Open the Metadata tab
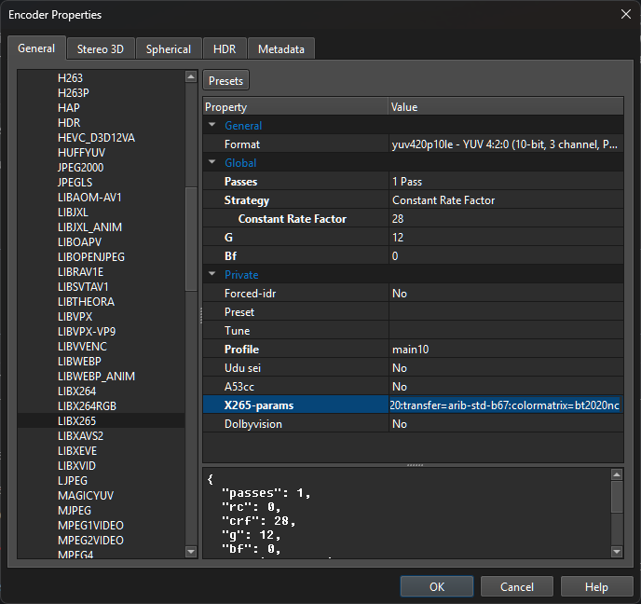Image resolution: width=641 pixels, height=604 pixels. (x=280, y=49)
